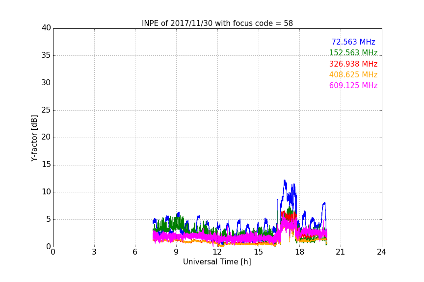
Task: Click the x-axis tick label 12
Action: point(217,252)
